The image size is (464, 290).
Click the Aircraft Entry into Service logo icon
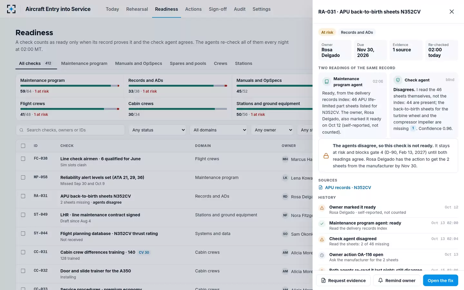click(11, 9)
